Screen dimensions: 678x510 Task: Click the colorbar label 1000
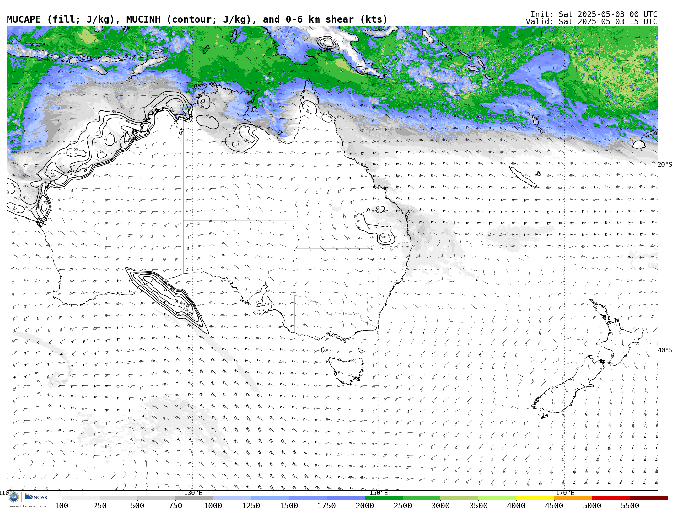(213, 506)
